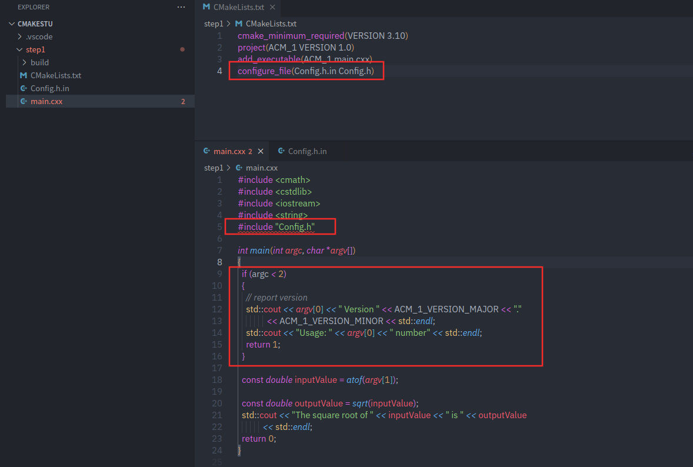Image resolution: width=693 pixels, height=467 pixels.
Task: Click the step1 breadcrumb above the CMakeLists.txt editor
Action: (x=214, y=24)
